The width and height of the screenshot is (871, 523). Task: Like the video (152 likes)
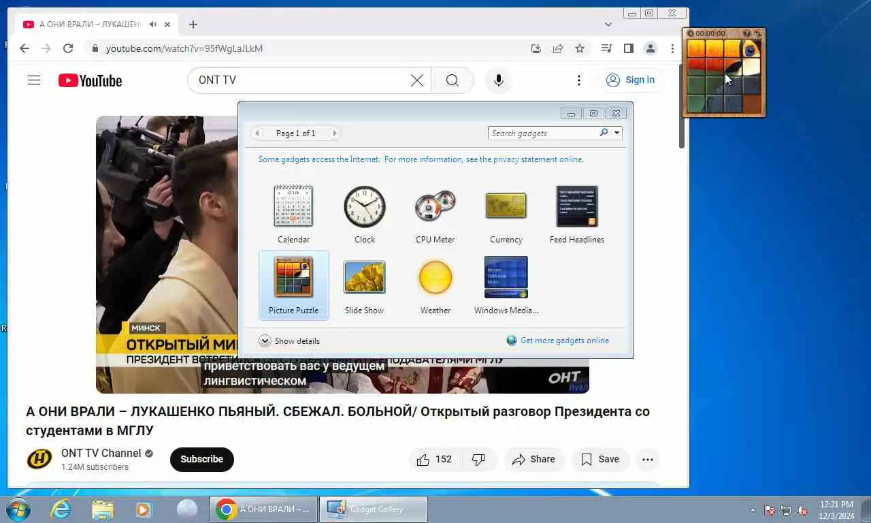point(434,459)
